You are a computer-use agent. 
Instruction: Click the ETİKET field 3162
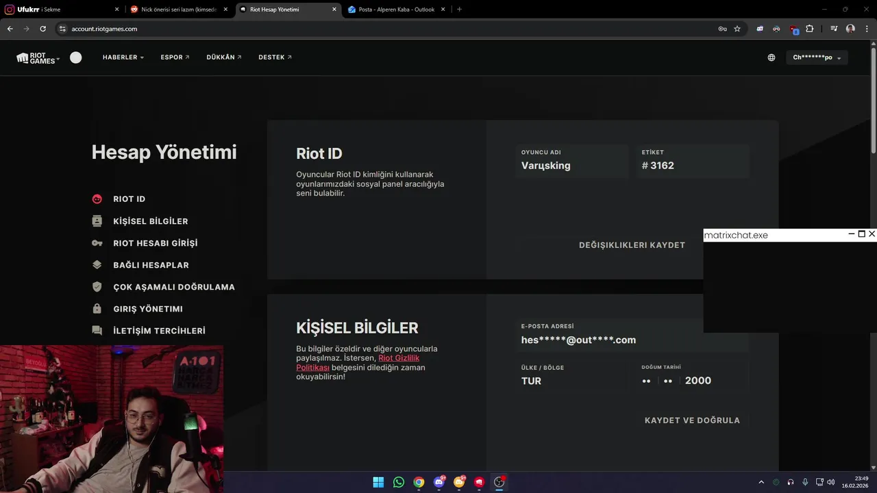coord(693,161)
